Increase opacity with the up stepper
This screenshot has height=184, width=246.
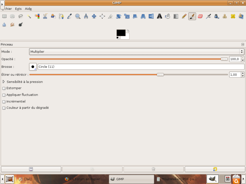point(243,58)
